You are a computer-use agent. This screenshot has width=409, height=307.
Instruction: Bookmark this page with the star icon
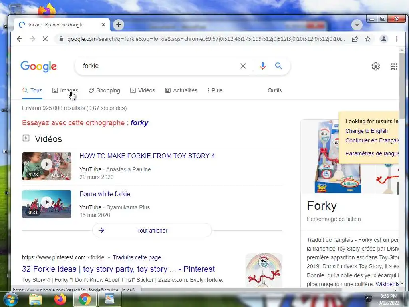tap(368, 39)
